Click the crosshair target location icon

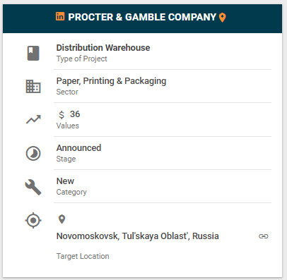(33, 220)
